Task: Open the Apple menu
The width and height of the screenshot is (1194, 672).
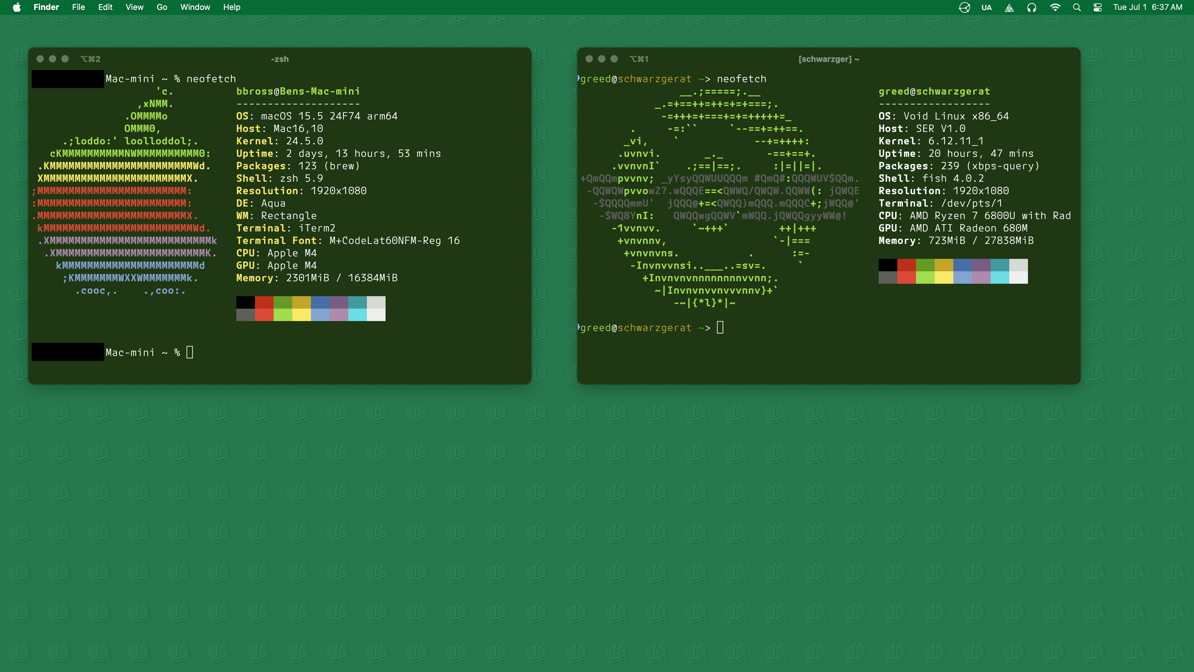Action: point(17,7)
